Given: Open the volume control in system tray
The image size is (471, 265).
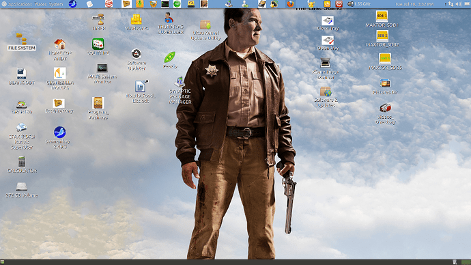Looking at the screenshot, I should 459,4.
